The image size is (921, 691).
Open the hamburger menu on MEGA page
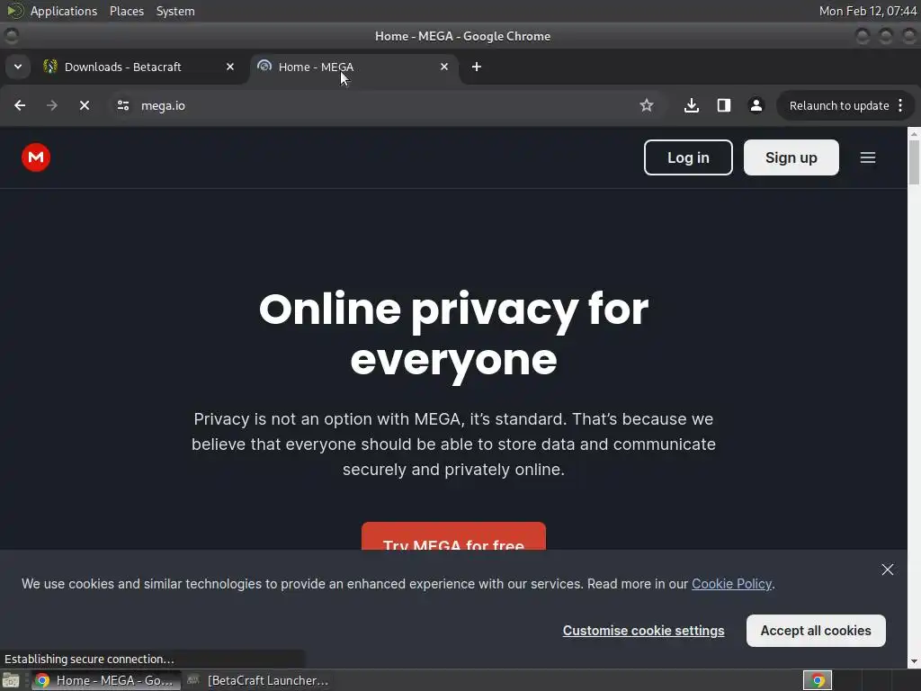(x=868, y=157)
